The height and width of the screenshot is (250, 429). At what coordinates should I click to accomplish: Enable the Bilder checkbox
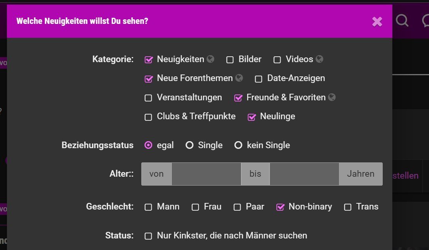[x=230, y=60]
